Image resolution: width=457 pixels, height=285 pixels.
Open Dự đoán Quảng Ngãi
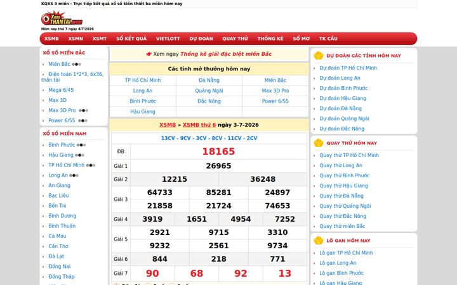pos(344,118)
